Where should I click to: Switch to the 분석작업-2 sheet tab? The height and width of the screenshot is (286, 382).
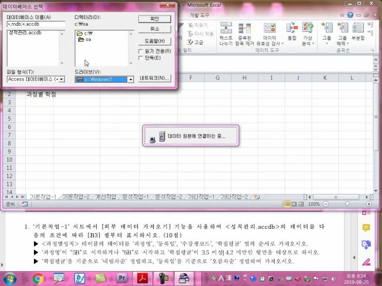[x=168, y=197]
